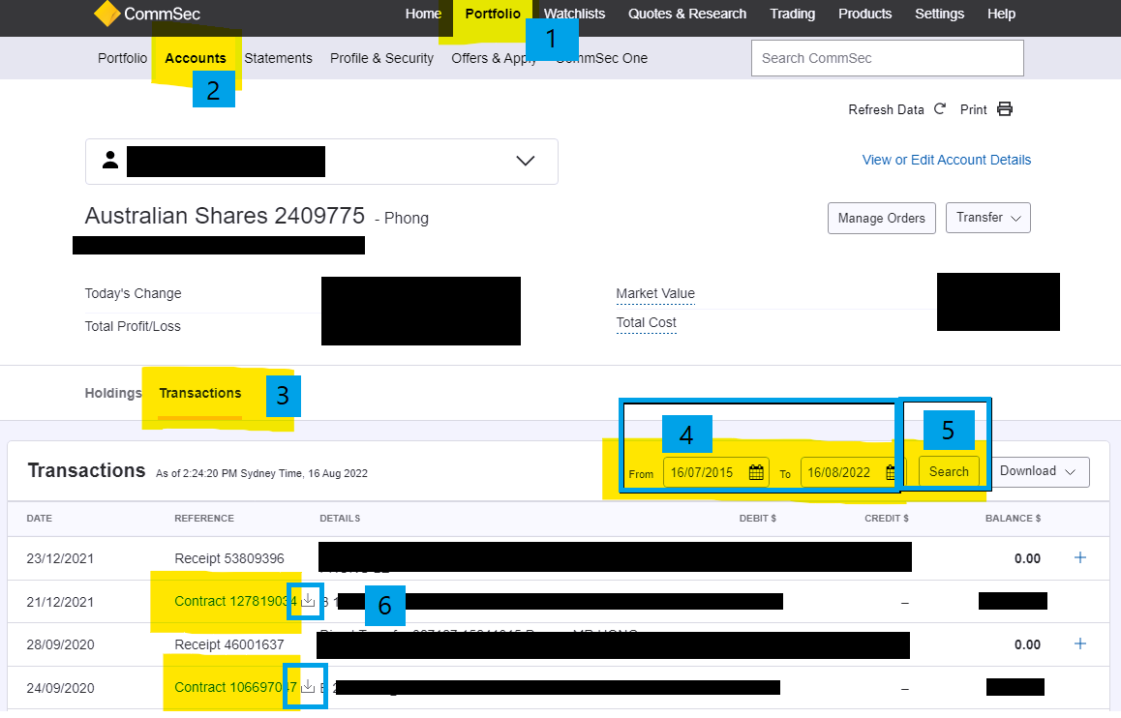This screenshot has width=1121, height=718.
Task: Select Portfolio in the top navigation
Action: (x=493, y=14)
